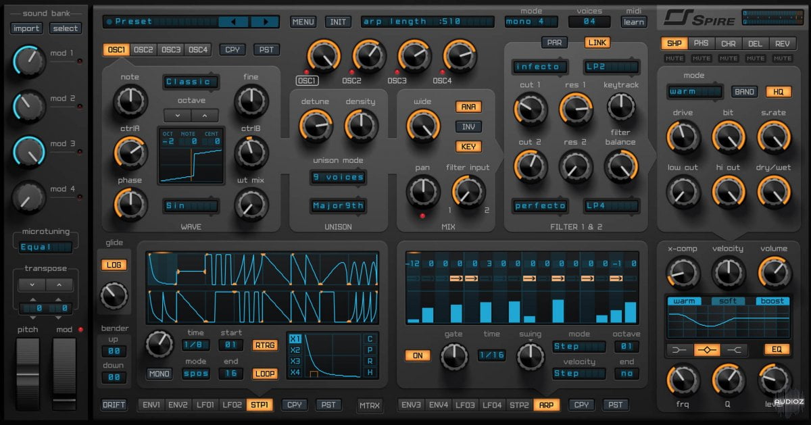Open the warm shaper mode dropdown
811x425 pixels.
point(695,92)
